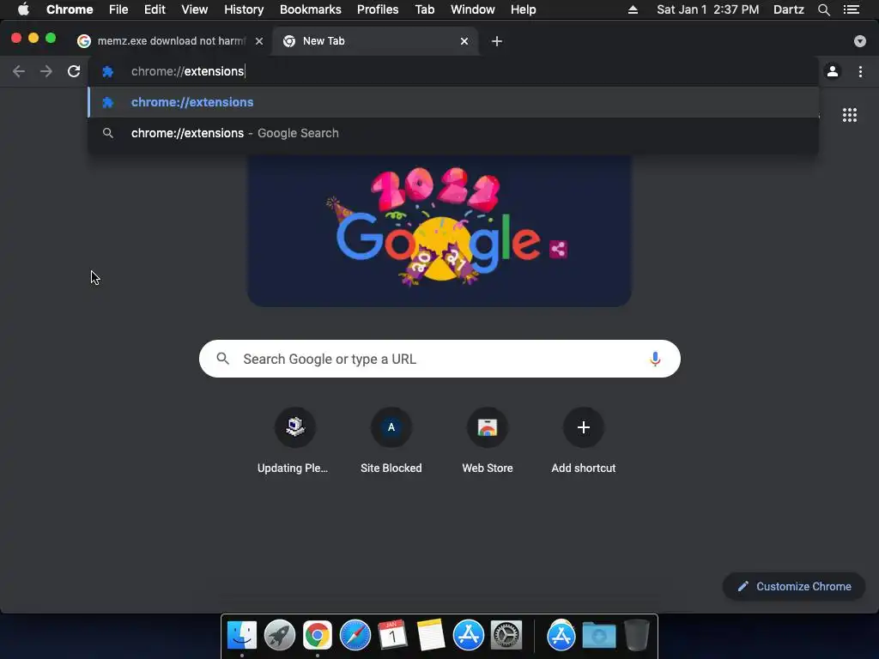The width and height of the screenshot is (879, 659).
Task: Open the App Store from the Dock
Action: point(469,635)
